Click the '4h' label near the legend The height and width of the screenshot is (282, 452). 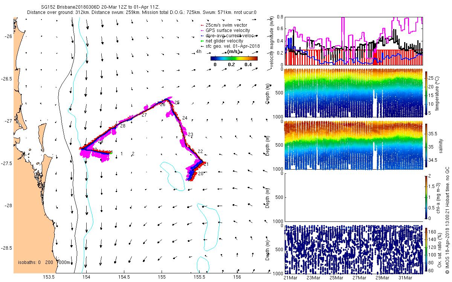click(199, 52)
